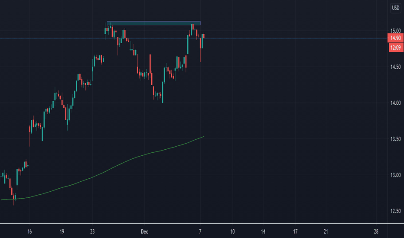The image size is (404, 238).
Task: Click the 10 date label on time axis
Action: coord(232,232)
